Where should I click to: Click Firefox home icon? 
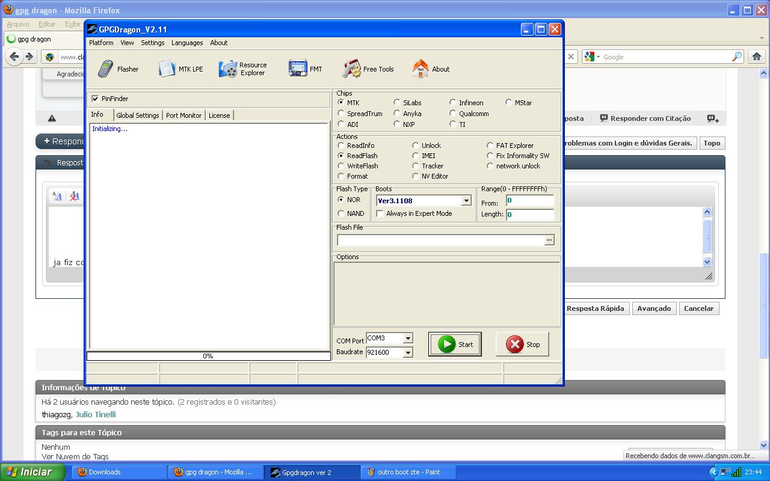pos(756,57)
